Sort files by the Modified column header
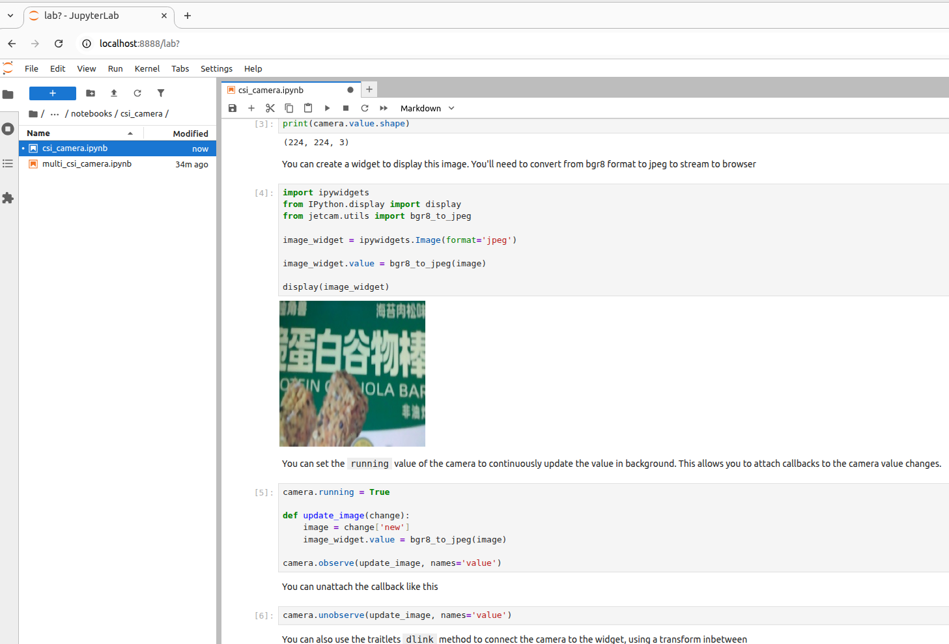The image size is (949, 644). point(180,133)
